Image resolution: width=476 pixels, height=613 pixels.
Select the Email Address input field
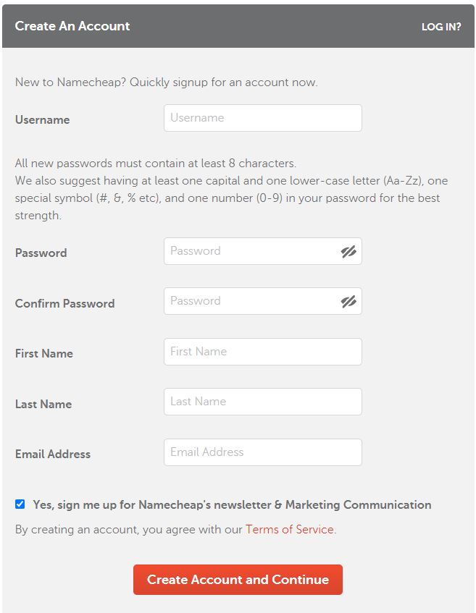[x=262, y=452]
